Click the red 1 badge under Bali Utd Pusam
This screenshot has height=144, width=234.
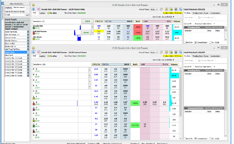(34, 33)
